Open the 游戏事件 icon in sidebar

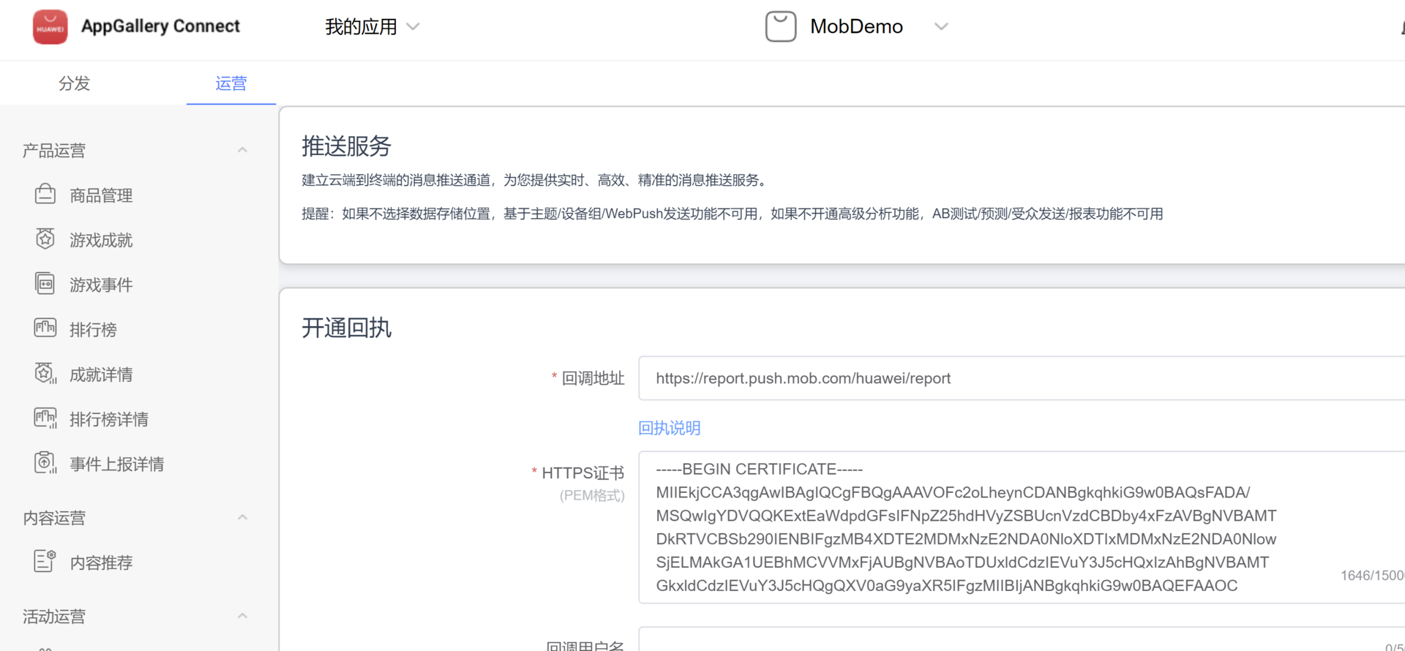coord(45,283)
